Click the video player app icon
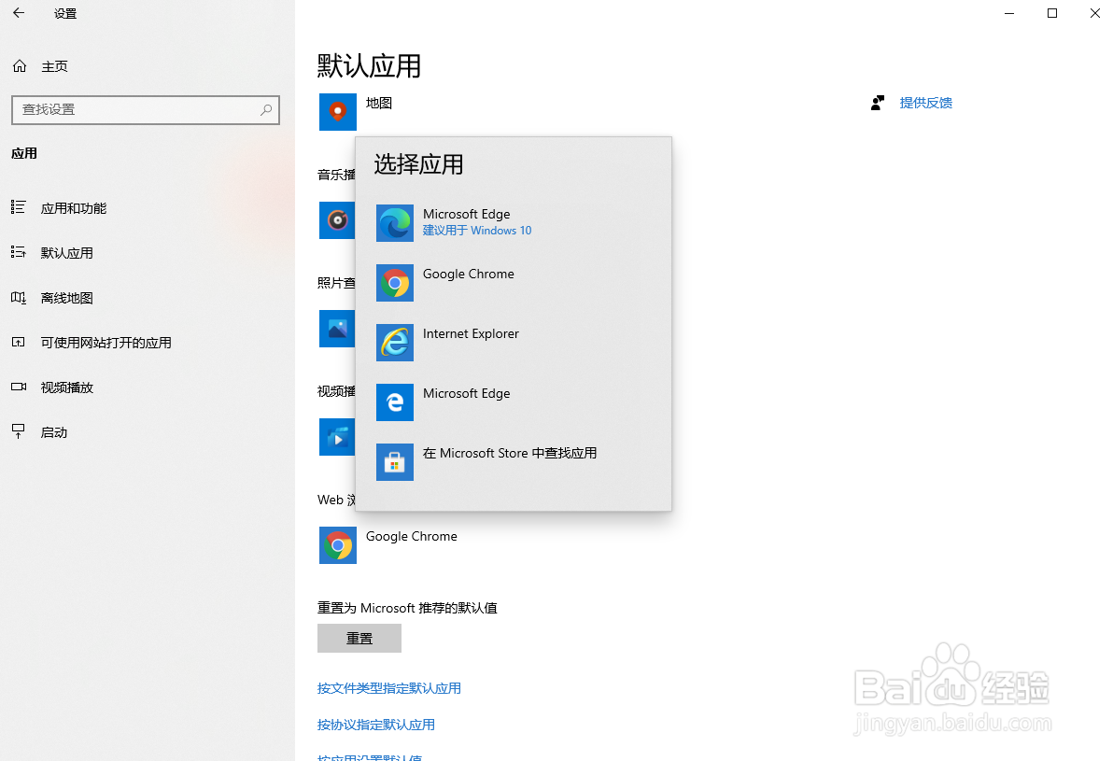The height and width of the screenshot is (761, 1113). (x=337, y=437)
